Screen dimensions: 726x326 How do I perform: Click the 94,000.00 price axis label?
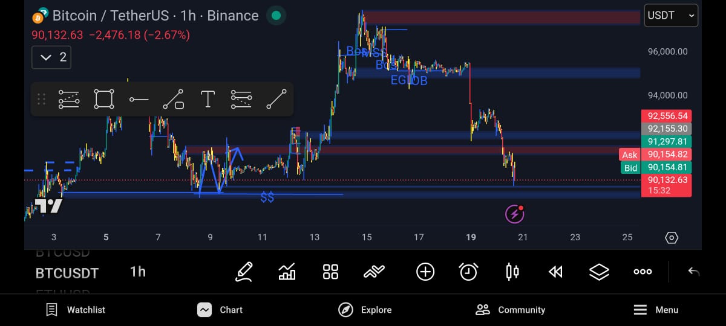point(667,95)
